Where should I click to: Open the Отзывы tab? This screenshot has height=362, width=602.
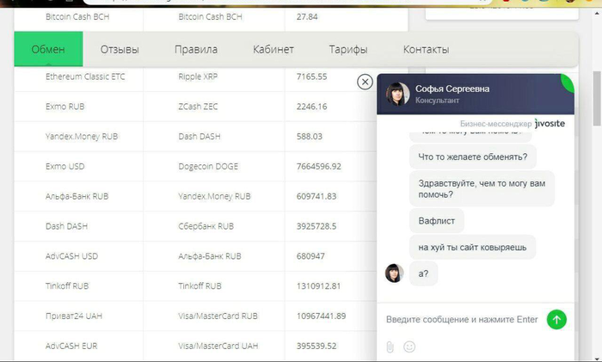[120, 49]
